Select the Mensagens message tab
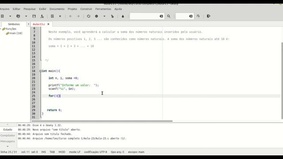 (8, 141)
